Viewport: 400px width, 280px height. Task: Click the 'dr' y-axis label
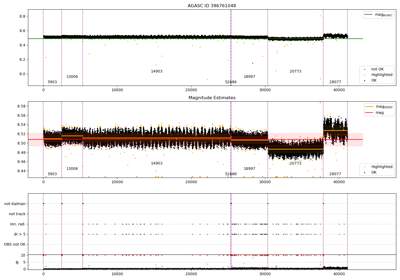(x=17, y=262)
